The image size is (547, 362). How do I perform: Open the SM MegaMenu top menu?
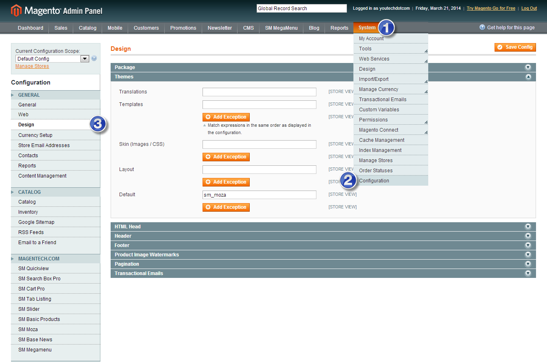(x=281, y=28)
